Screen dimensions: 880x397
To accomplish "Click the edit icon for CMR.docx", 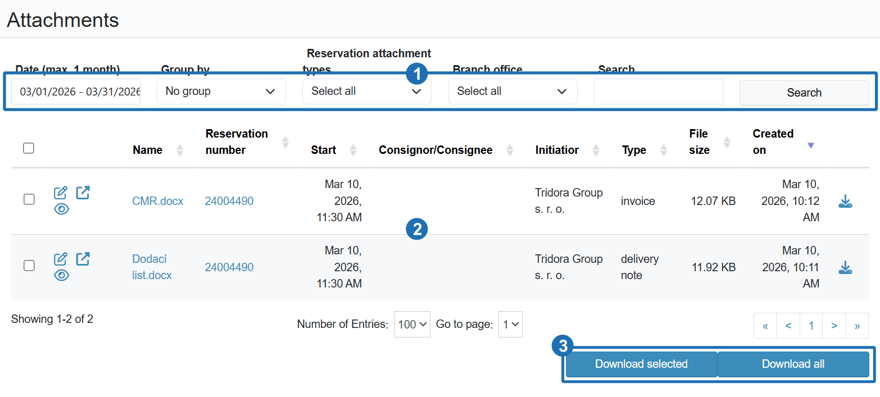I will [x=60, y=193].
